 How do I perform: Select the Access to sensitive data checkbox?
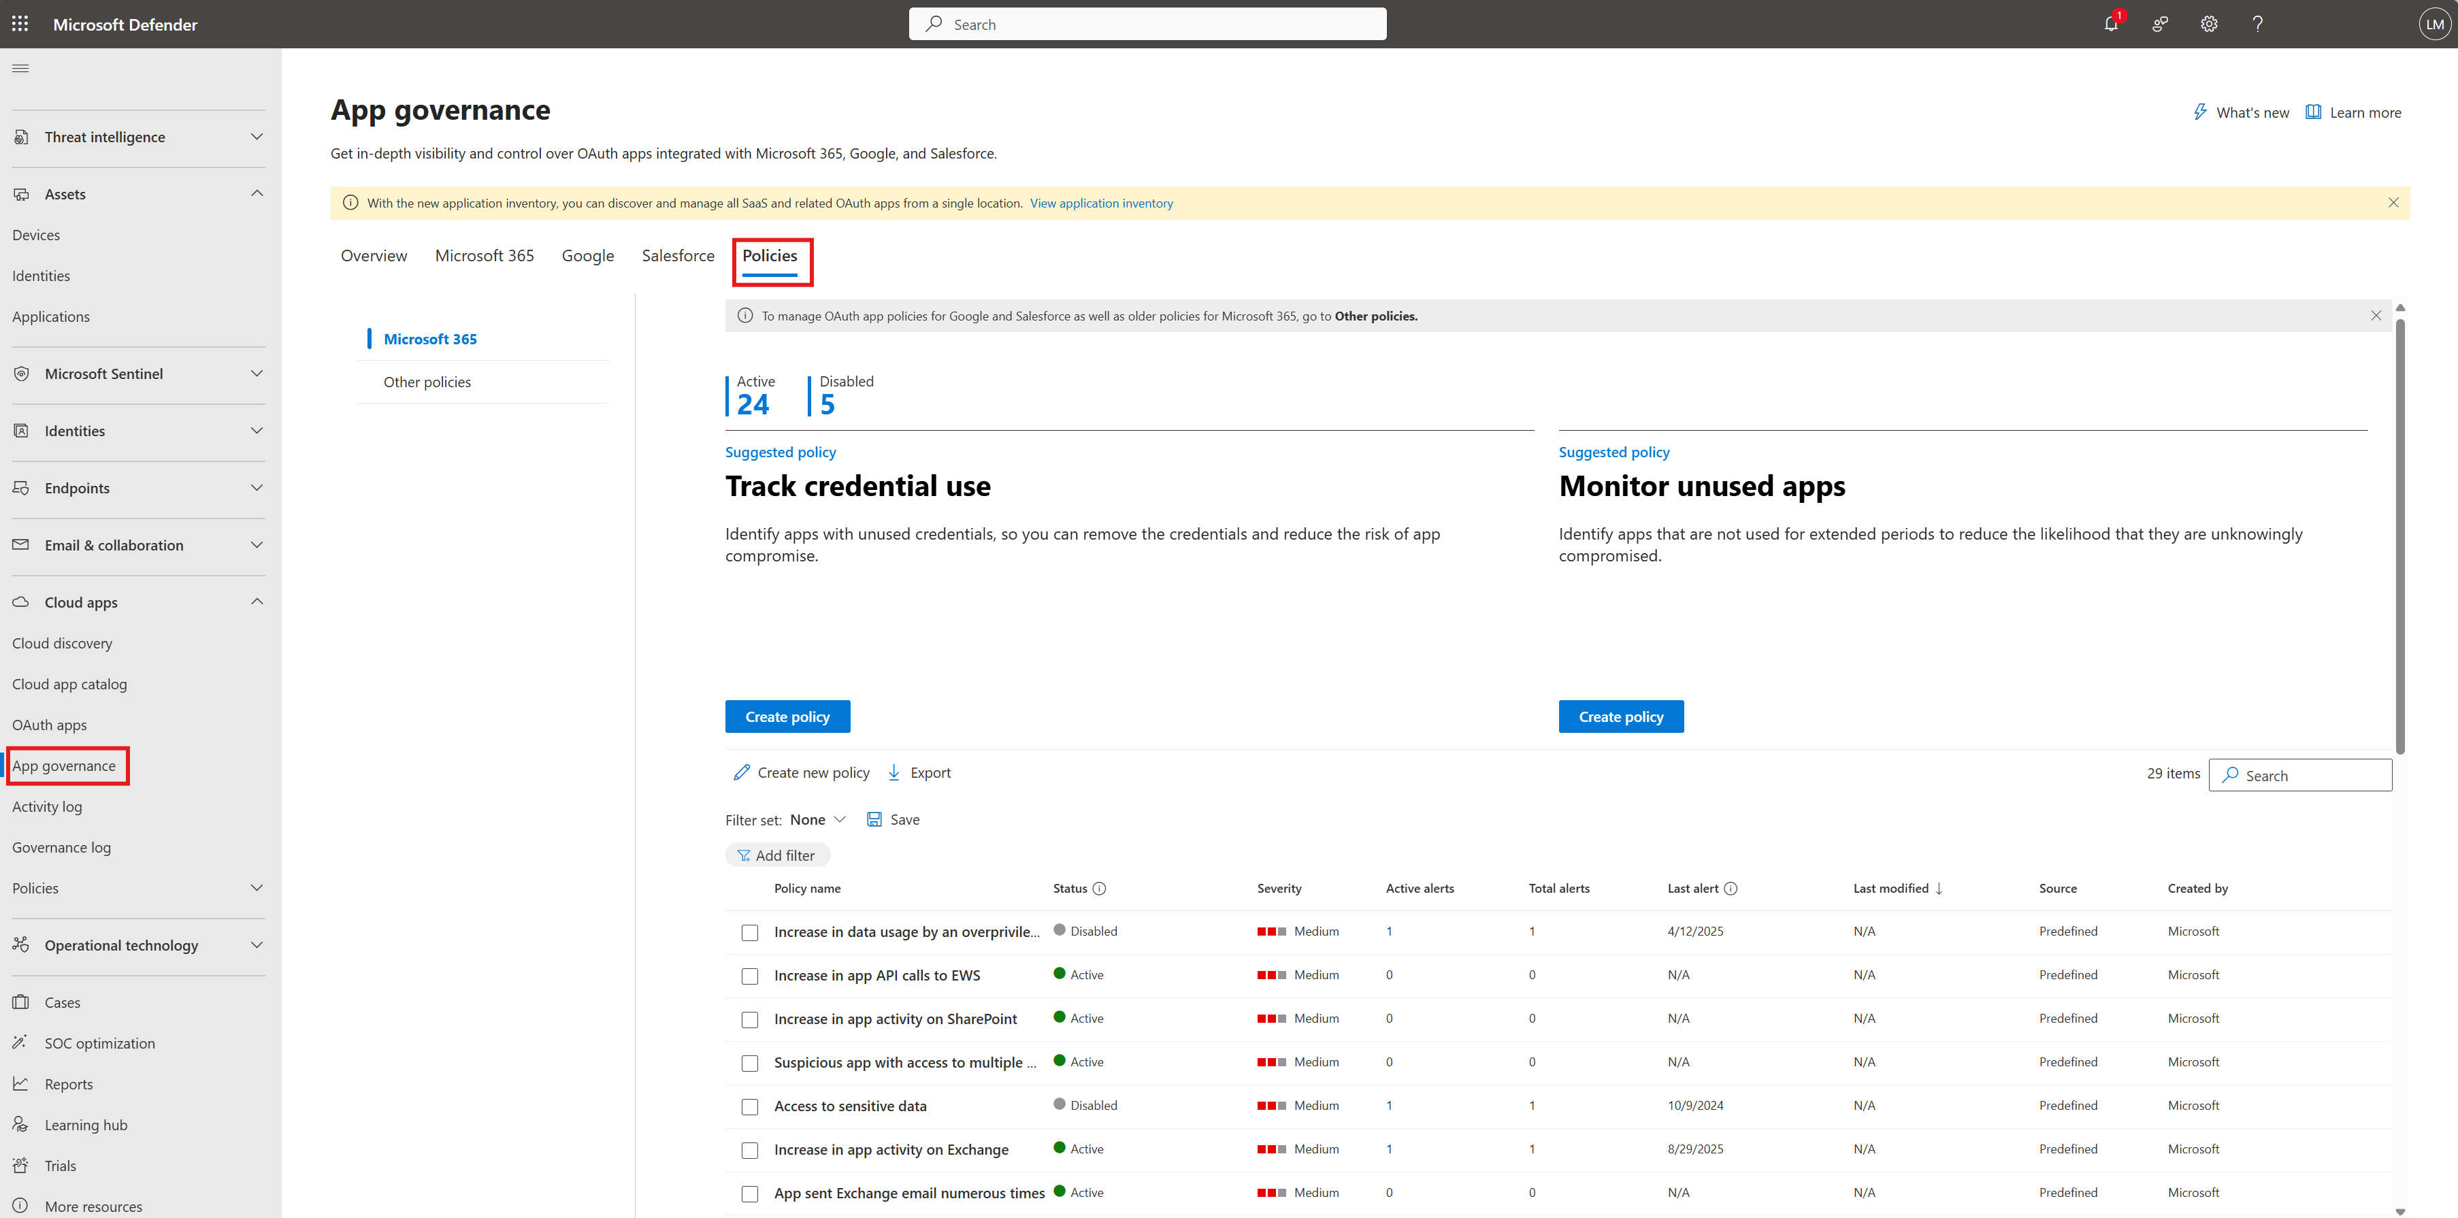coord(750,1106)
